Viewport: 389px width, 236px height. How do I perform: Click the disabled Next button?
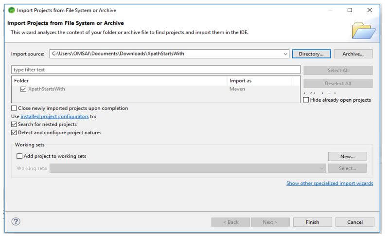pyautogui.click(x=270, y=222)
